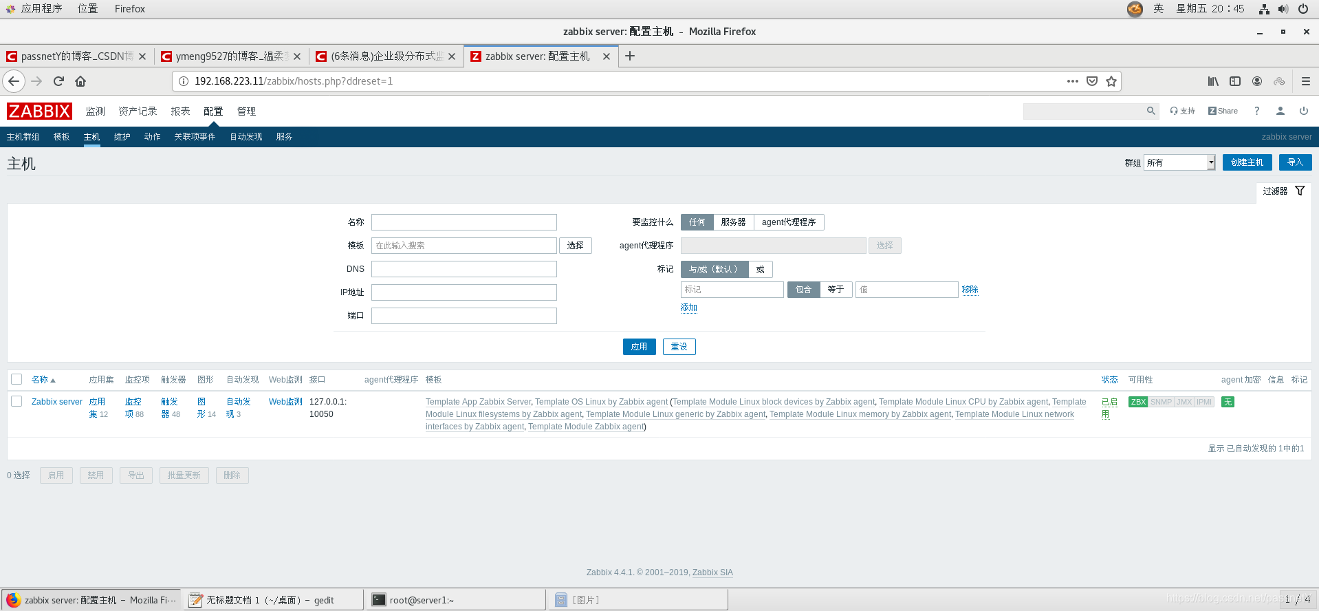Screen dimensions: 1319x611
Task: Open the Zabbix Share link
Action: (1223, 111)
